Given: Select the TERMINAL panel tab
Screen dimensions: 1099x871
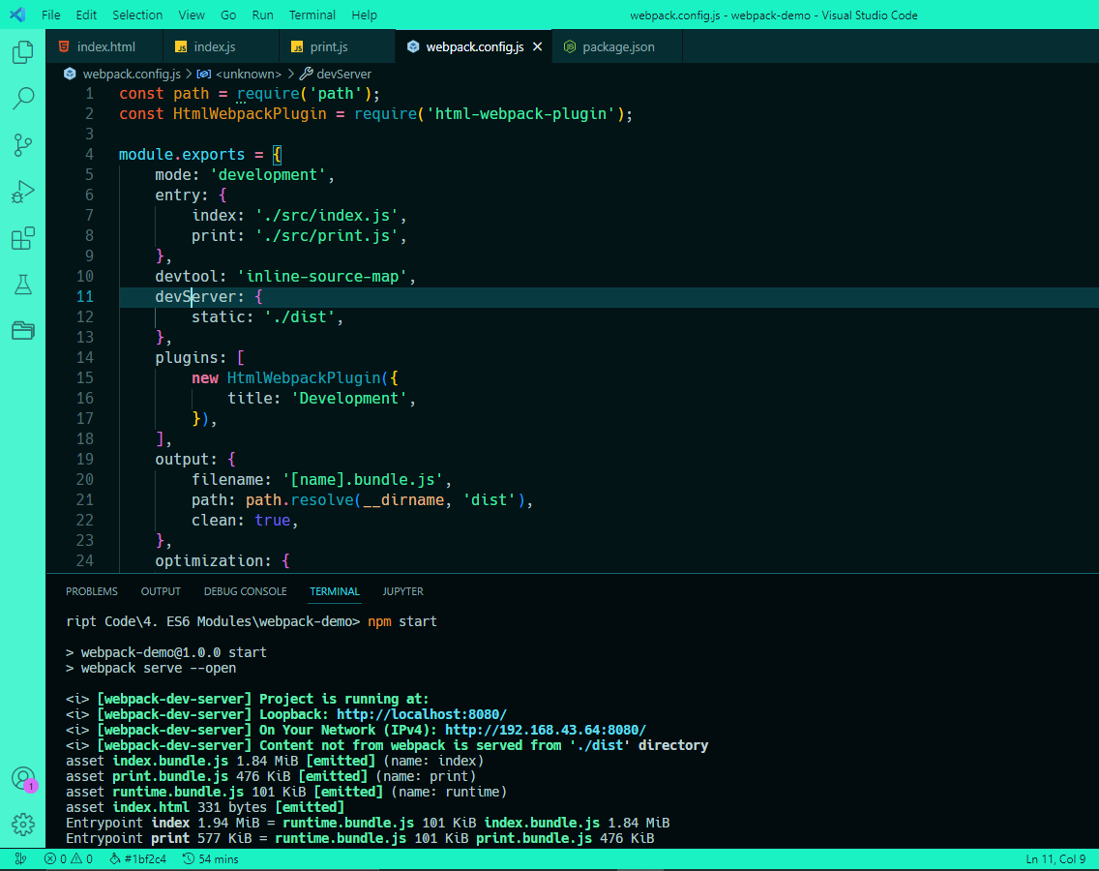Looking at the screenshot, I should coord(335,591).
